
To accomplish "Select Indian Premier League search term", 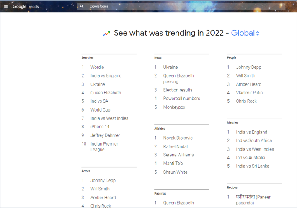I will pos(104,147).
